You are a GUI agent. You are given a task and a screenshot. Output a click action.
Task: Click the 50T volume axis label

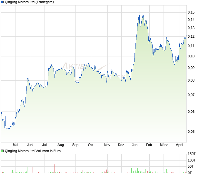coord(191,166)
